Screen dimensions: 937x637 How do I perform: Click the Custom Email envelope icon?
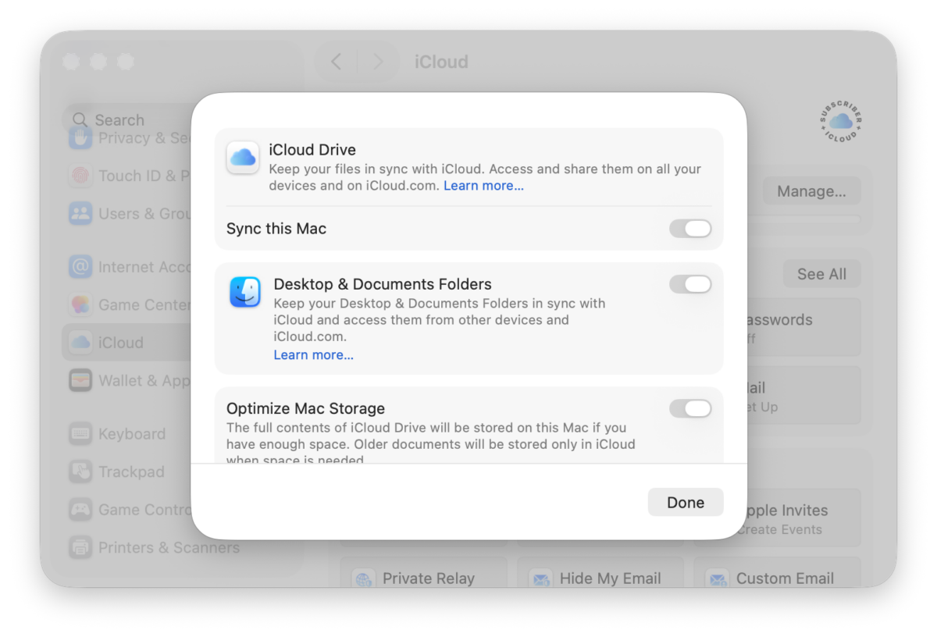click(x=717, y=579)
